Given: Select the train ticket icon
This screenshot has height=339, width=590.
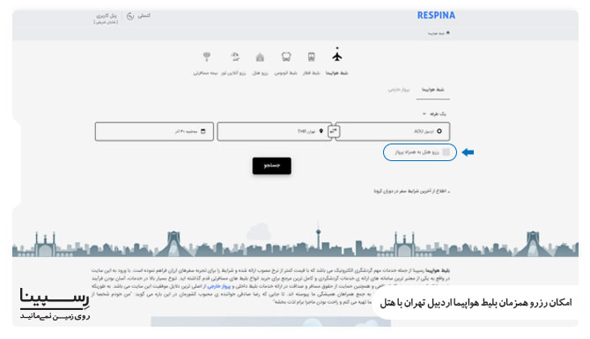Looking at the screenshot, I should (311, 57).
